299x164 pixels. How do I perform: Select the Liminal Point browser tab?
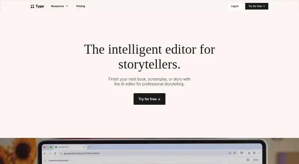[x=70, y=147]
